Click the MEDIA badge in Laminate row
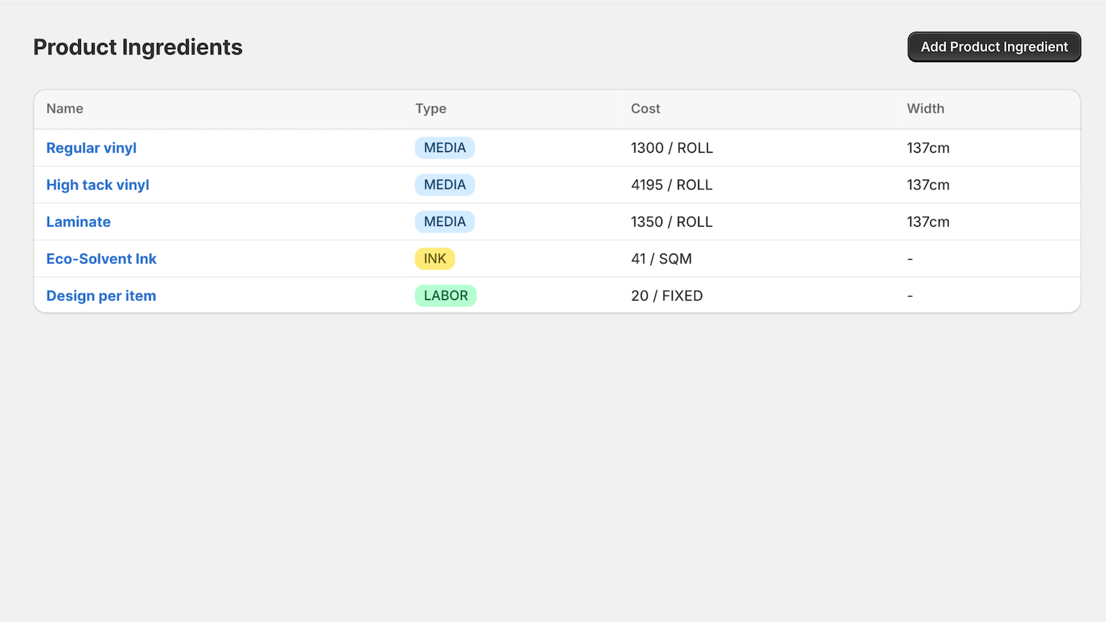 click(x=444, y=222)
